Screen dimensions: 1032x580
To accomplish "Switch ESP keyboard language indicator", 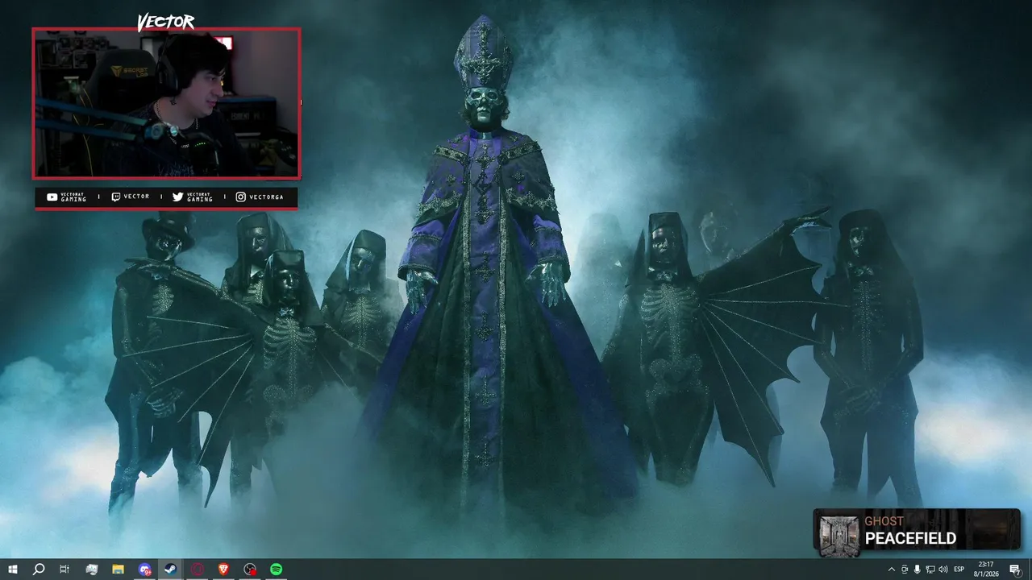I will [959, 570].
